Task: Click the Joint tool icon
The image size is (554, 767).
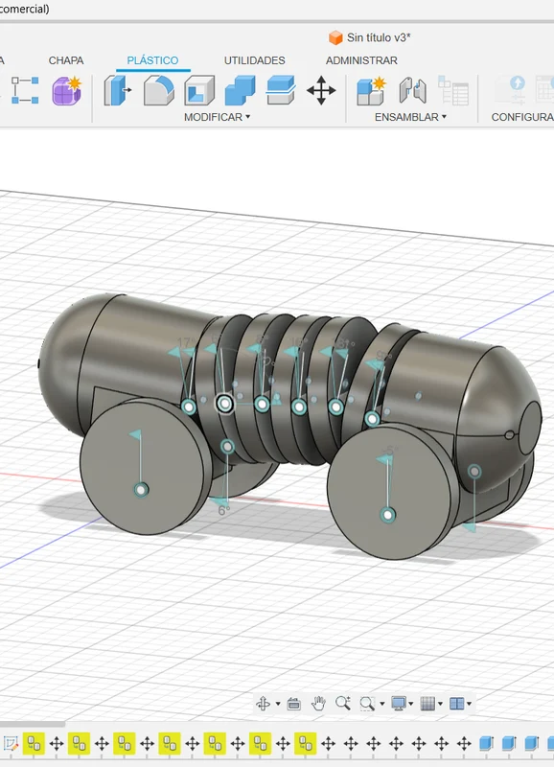Action: 412,90
